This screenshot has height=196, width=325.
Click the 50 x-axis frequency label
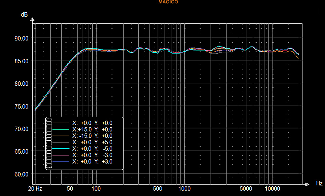tap(70, 189)
